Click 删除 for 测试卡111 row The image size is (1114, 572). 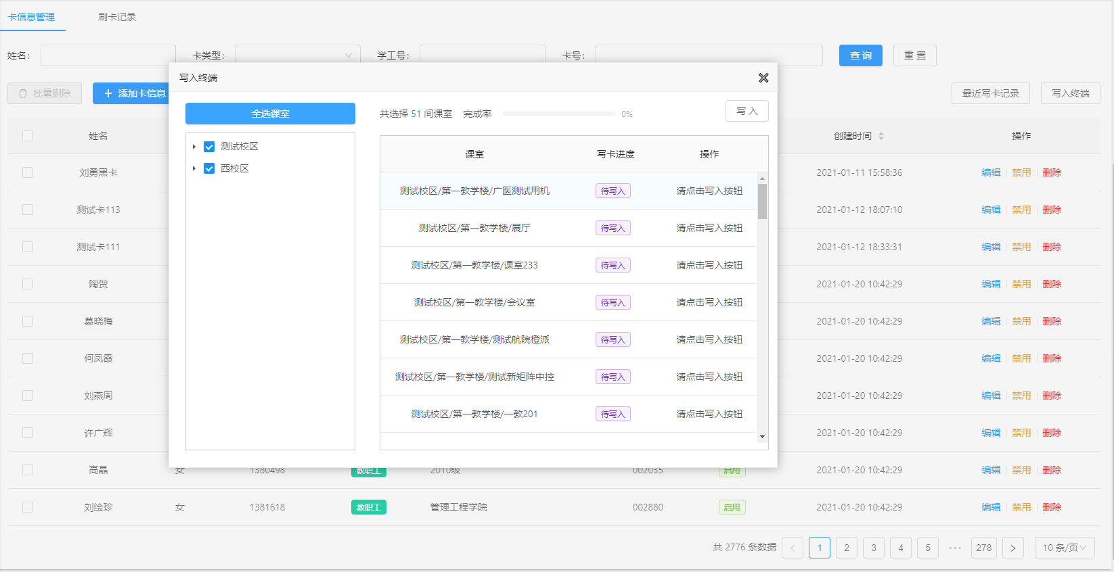[1052, 247]
